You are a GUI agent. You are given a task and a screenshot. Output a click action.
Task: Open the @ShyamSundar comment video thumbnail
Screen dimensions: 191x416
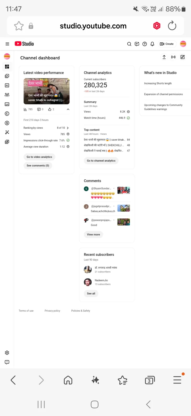tap(124, 190)
